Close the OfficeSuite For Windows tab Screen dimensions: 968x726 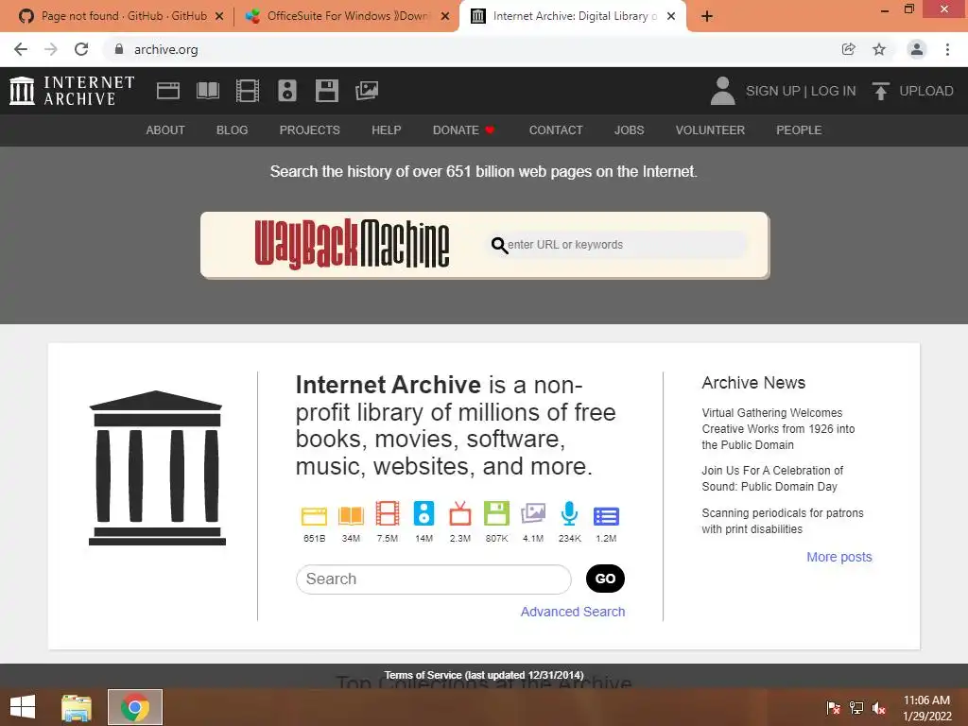coord(444,16)
